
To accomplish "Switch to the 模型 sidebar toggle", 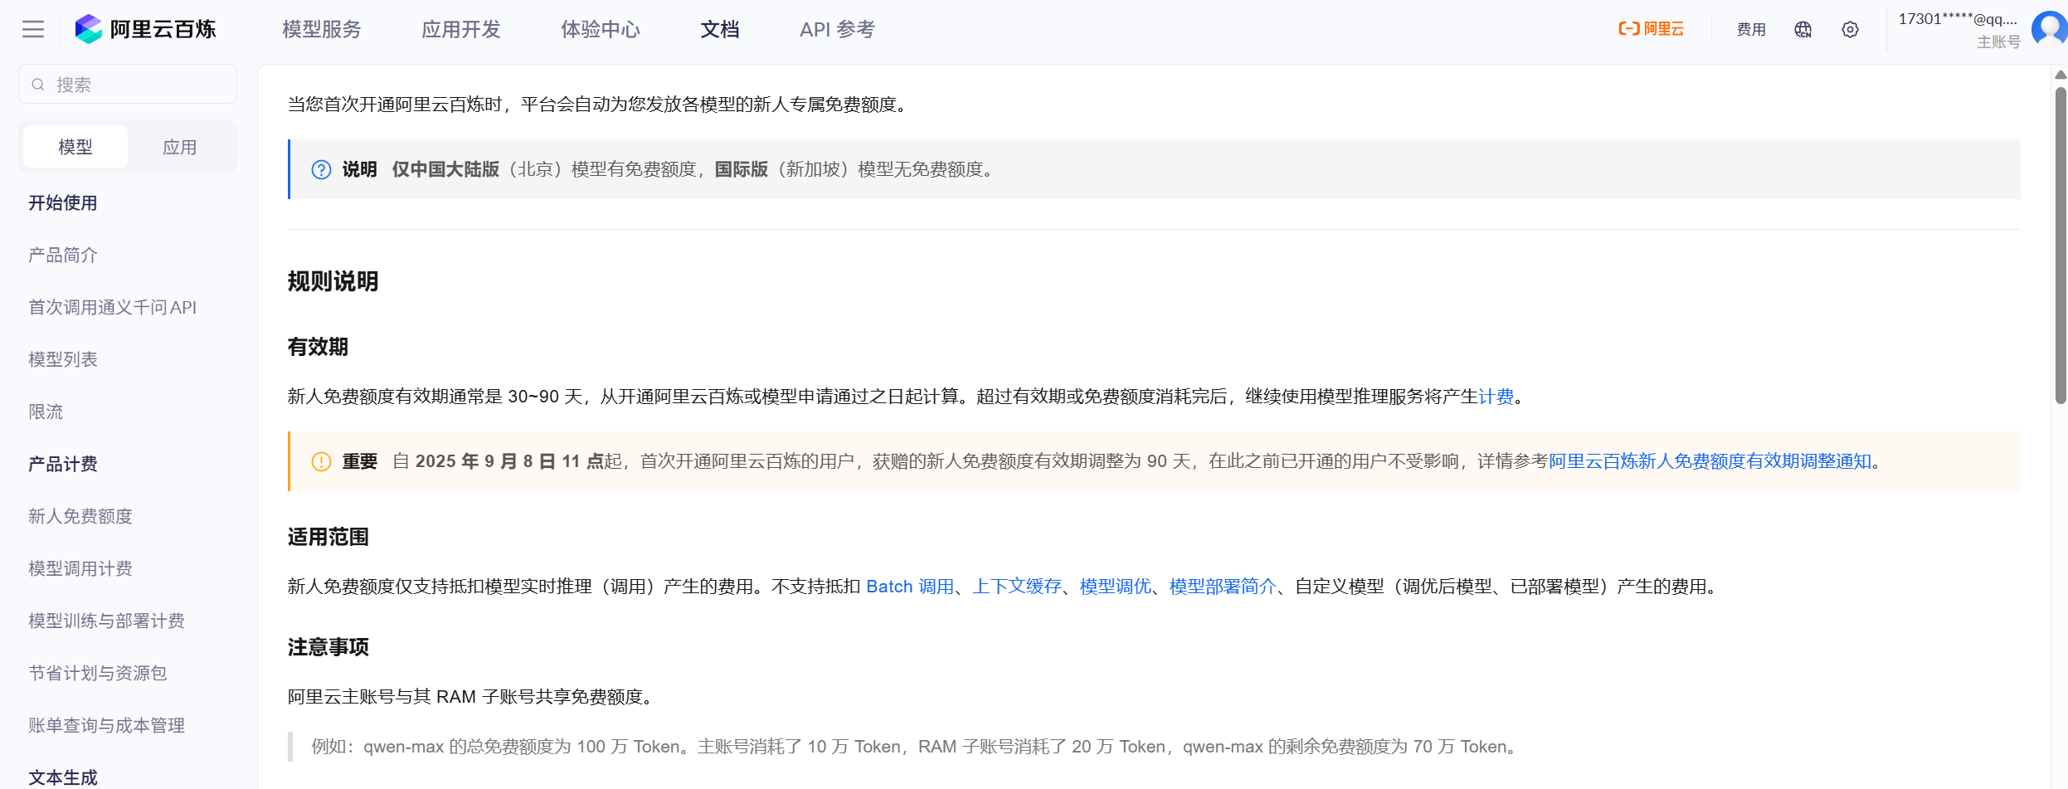I will (x=75, y=147).
